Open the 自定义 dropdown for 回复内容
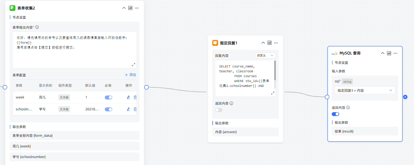414x165 pixels. (x=265, y=56)
